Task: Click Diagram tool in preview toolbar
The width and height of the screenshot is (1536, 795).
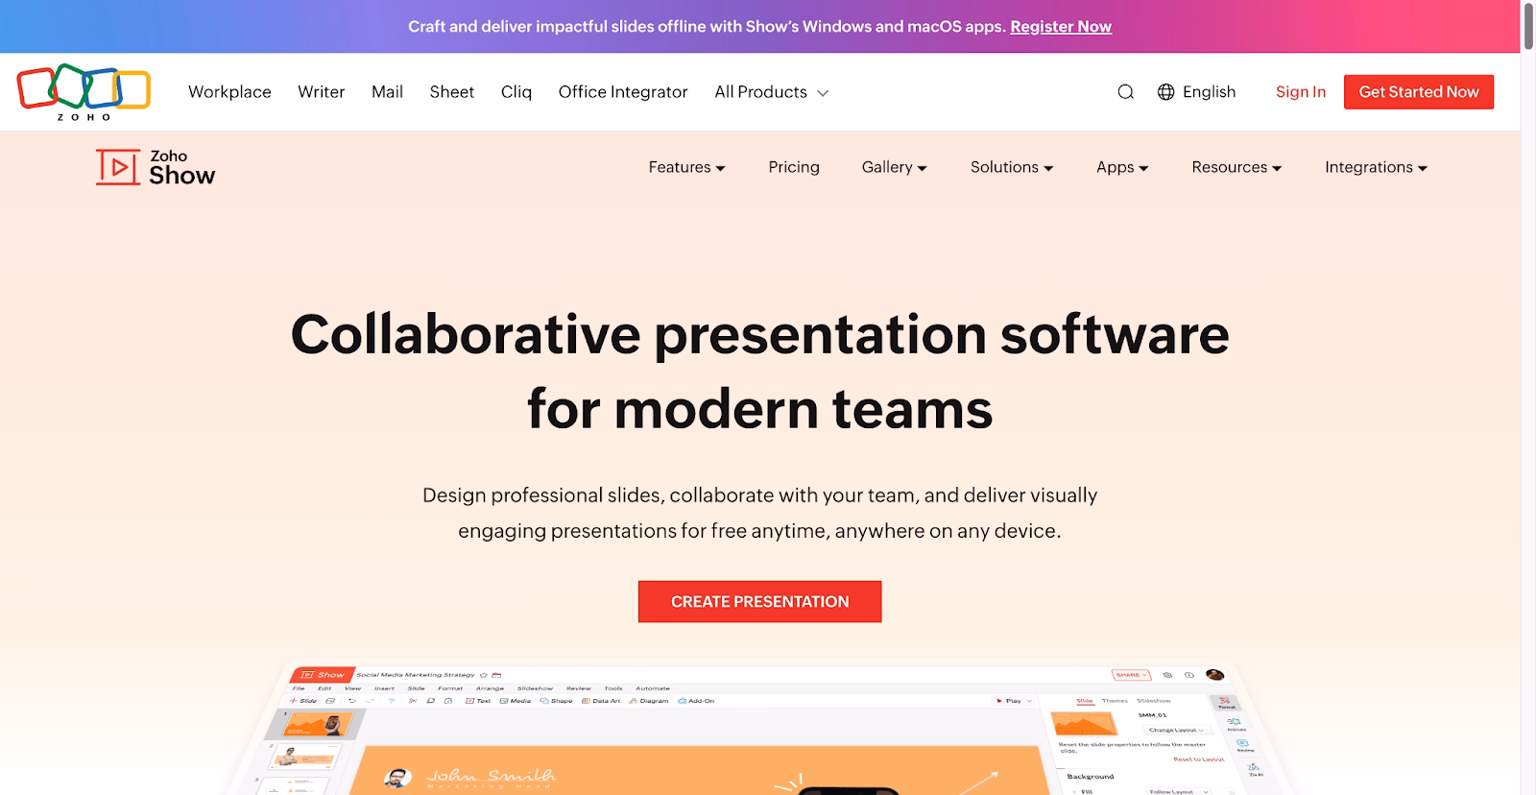Action: pos(649,701)
